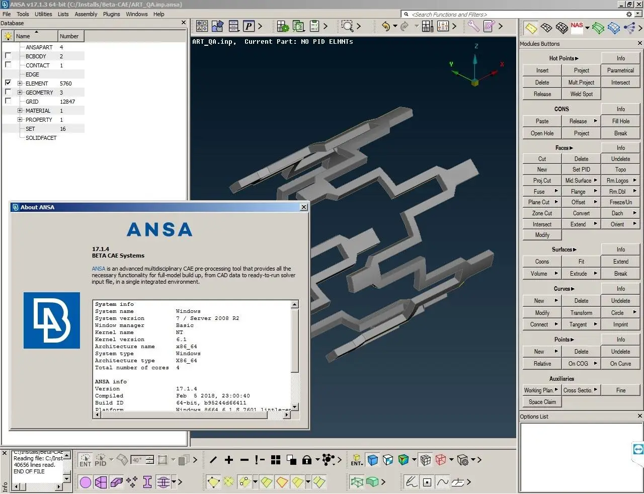Select the SET row in Database
644x494 pixels.
43,129
